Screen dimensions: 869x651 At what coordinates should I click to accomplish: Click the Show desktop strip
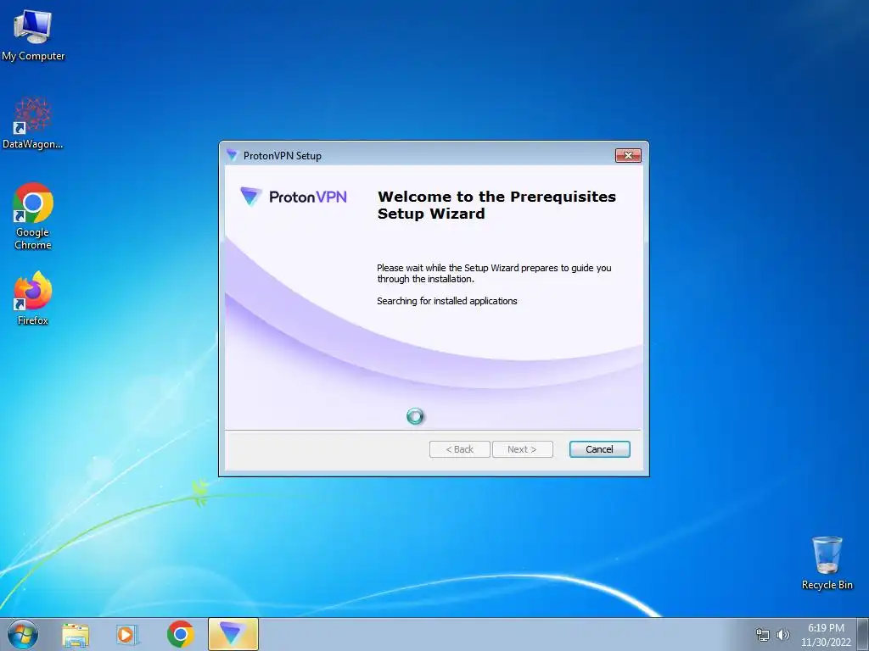coord(863,634)
